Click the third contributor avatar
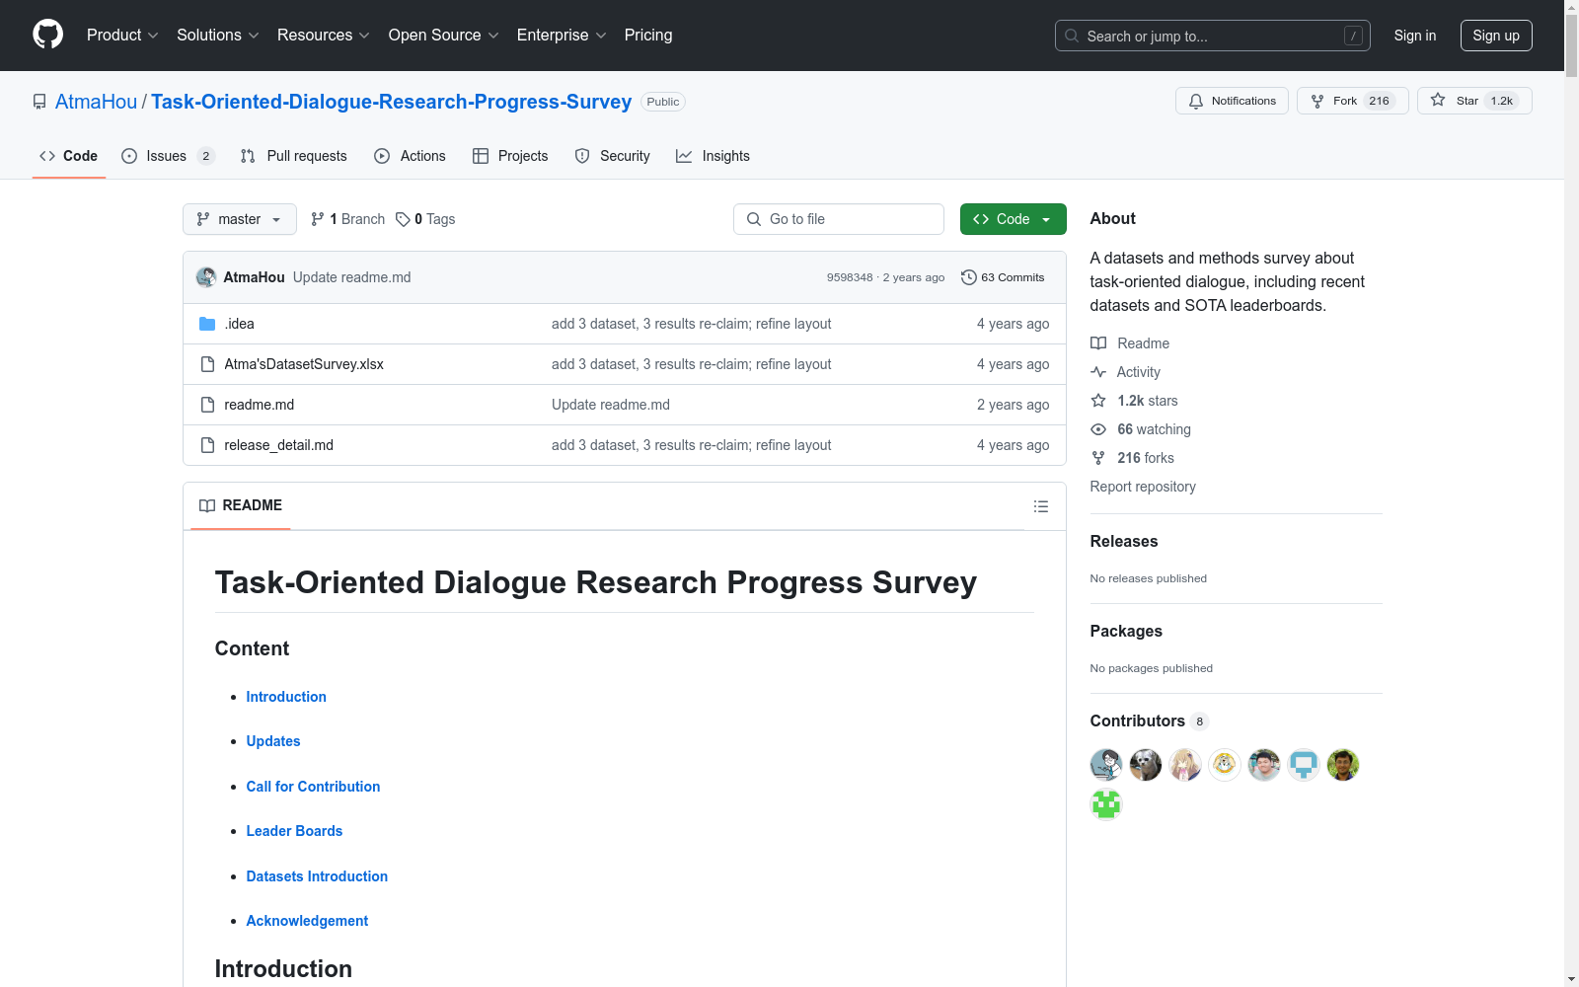The width and height of the screenshot is (1579, 987). click(x=1185, y=765)
